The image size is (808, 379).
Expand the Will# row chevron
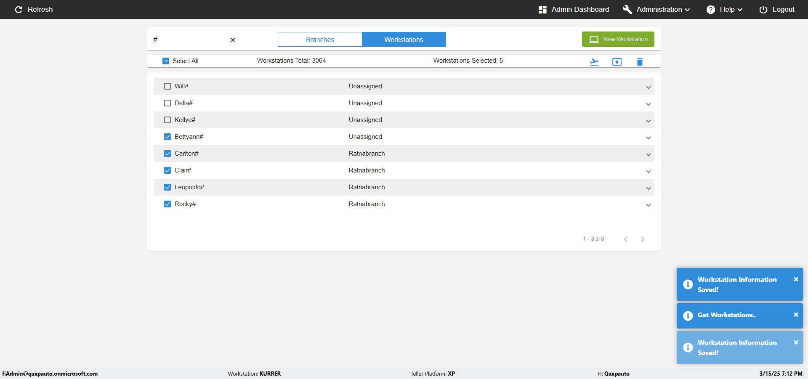649,87
